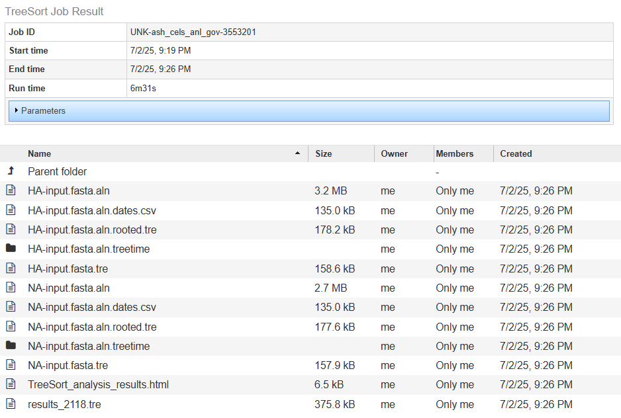Click the 375.8 kB size cell
This screenshot has height=418, width=621.
(334, 405)
